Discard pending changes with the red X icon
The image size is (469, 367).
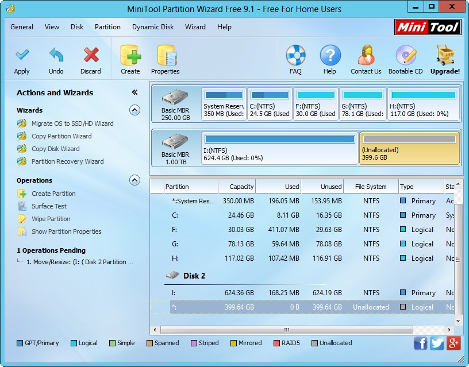tap(91, 56)
